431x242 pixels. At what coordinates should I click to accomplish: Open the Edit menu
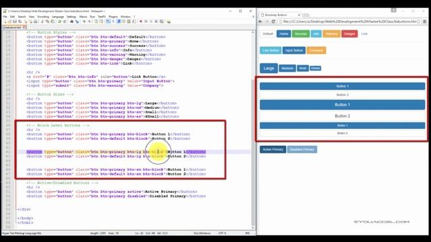point(12,17)
